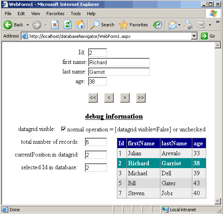Viewport: 223px width, 214px height.
Task: Expand the toolbar overflow chevron
Action: tap(217, 22)
